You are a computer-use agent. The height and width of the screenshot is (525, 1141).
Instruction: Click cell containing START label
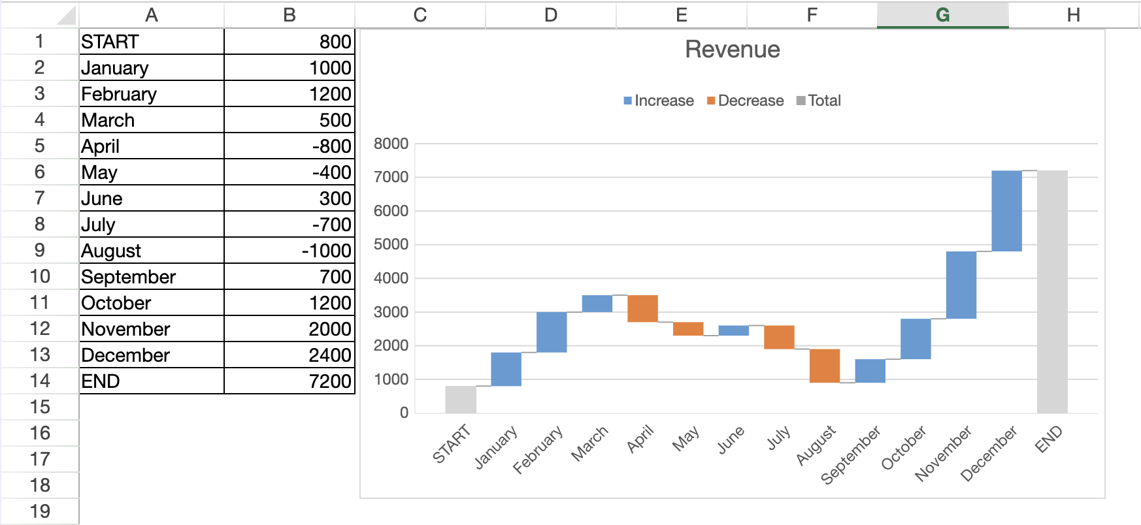click(x=151, y=42)
